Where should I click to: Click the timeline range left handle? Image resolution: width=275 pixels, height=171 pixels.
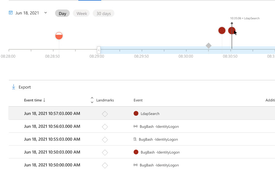click(x=99, y=50)
